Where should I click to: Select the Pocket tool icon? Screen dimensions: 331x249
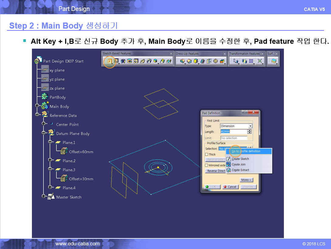[116, 61]
